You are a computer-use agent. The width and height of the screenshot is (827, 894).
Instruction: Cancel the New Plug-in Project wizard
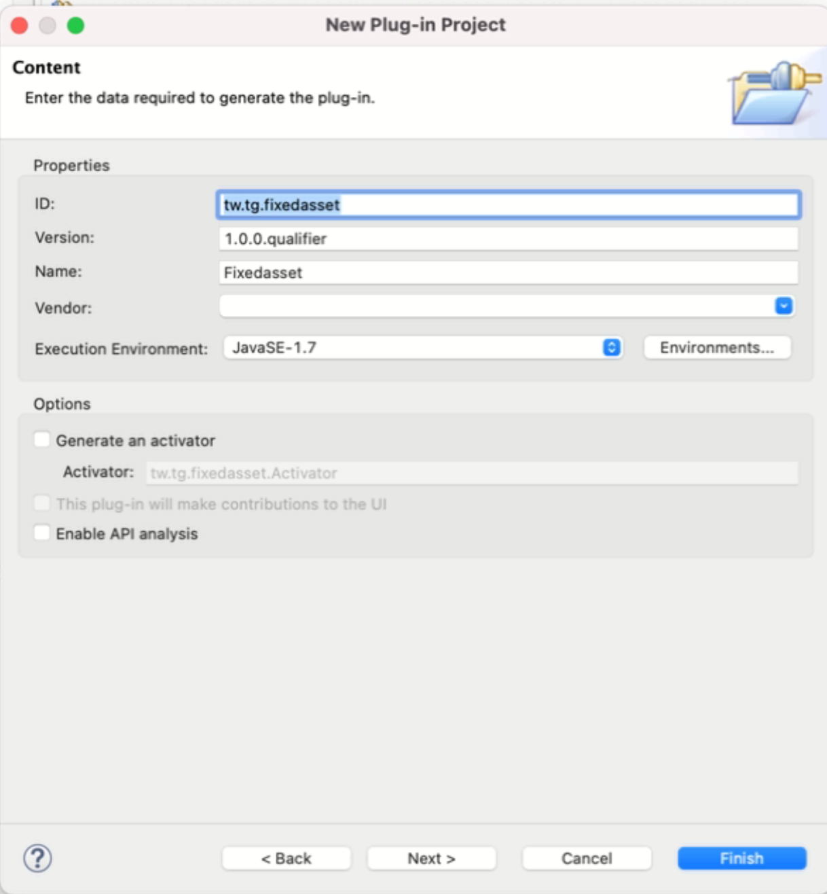587,858
